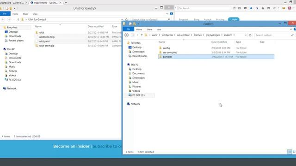Select the particles folder
Viewport: 296px width, 166px height.
click(x=216, y=57)
